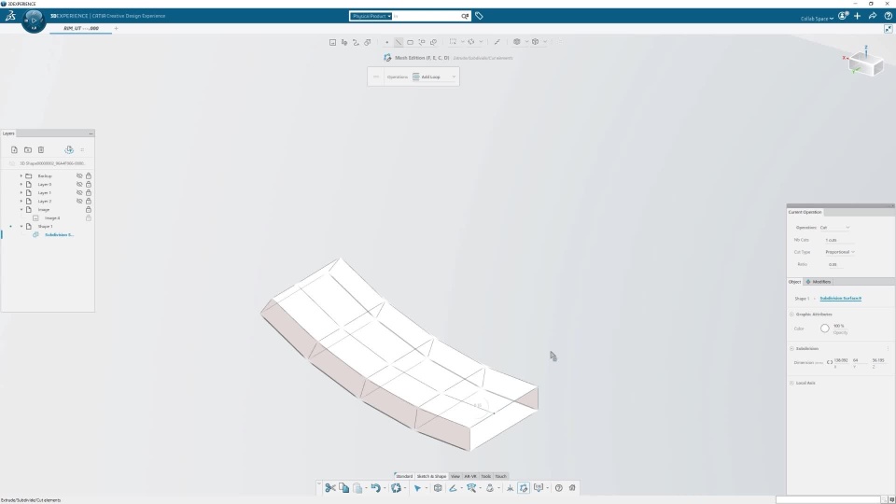Click the first square icon in top toolbar
Viewport: 896px width, 504px height.
pyautogui.click(x=332, y=42)
